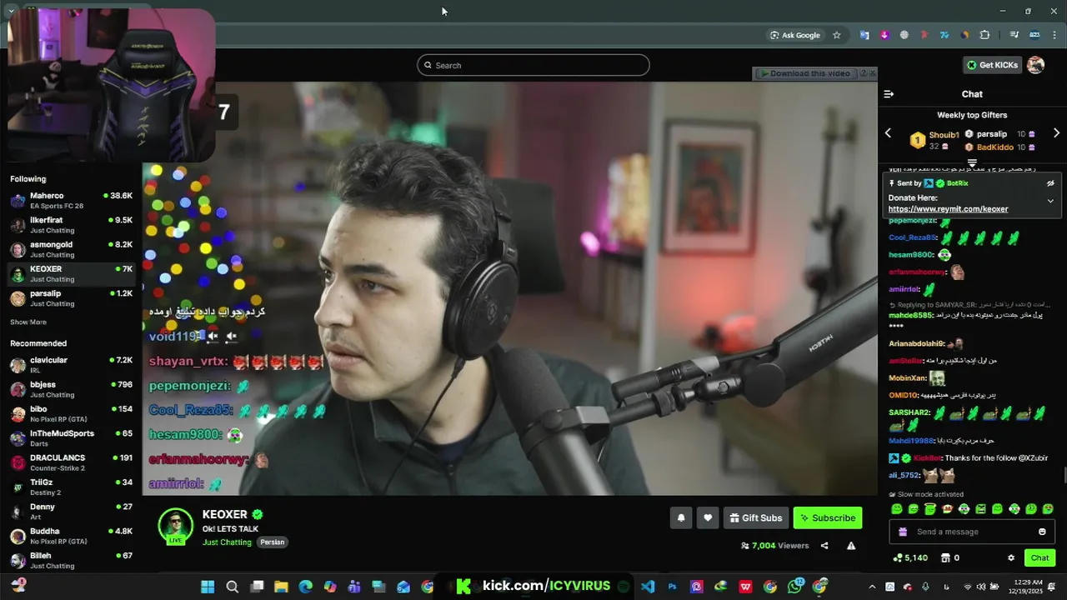Open WhatsApp from taskbar
This screenshot has height=600, width=1067.
pos(795,587)
